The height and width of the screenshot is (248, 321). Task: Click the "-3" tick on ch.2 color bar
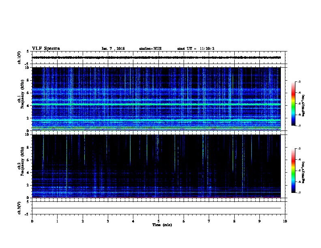point(299,149)
